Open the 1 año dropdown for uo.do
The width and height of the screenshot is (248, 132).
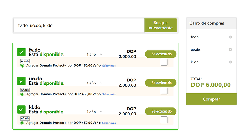pos(95,83)
